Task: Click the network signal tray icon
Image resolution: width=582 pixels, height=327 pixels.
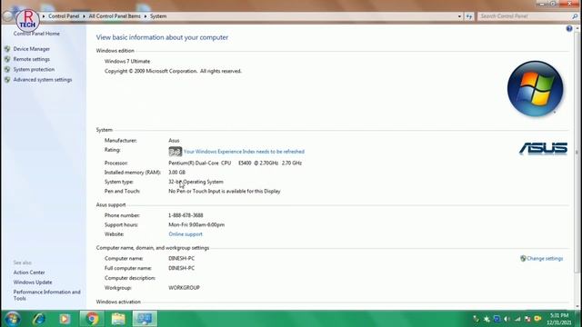Action: [517, 319]
